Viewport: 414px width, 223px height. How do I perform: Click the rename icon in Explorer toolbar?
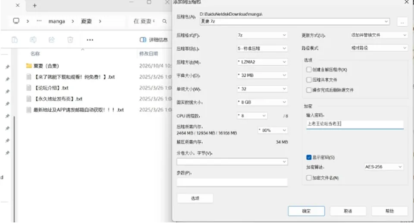[33, 40]
